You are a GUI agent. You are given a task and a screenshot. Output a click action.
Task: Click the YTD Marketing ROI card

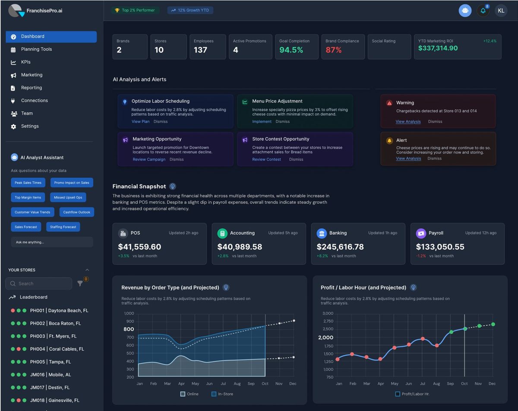click(x=458, y=47)
